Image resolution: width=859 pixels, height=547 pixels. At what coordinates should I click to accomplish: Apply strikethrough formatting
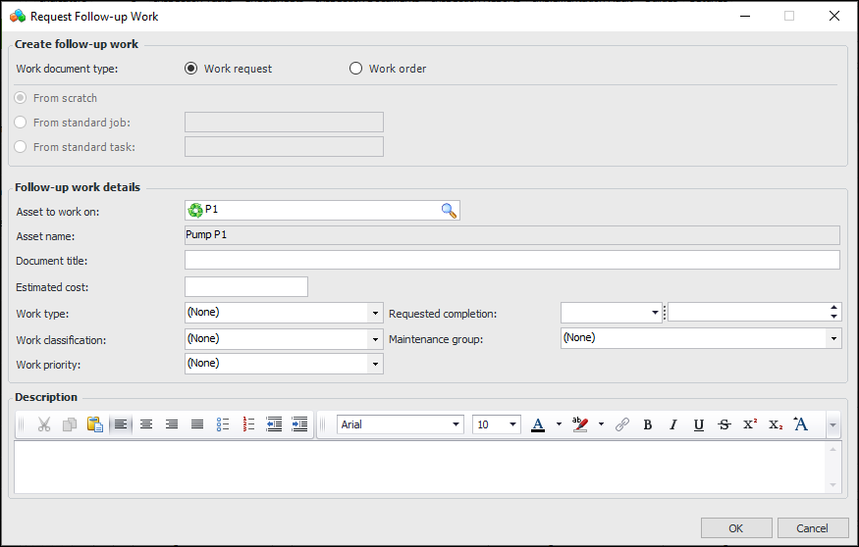click(724, 424)
